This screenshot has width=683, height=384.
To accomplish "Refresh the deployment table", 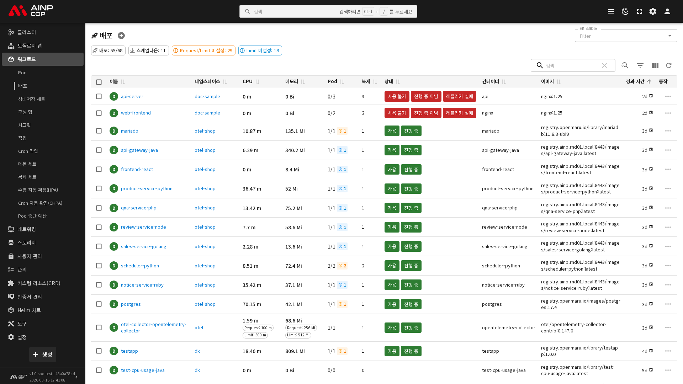I will click(x=669, y=65).
